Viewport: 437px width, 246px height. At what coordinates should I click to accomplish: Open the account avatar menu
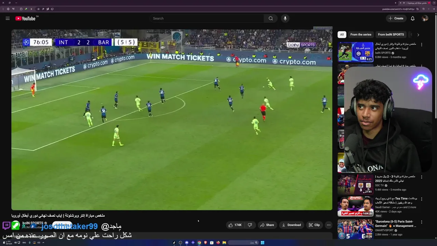tap(425, 18)
